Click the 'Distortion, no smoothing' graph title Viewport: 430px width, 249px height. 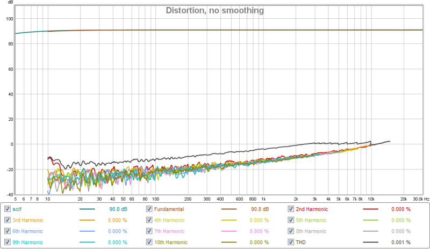coord(214,10)
